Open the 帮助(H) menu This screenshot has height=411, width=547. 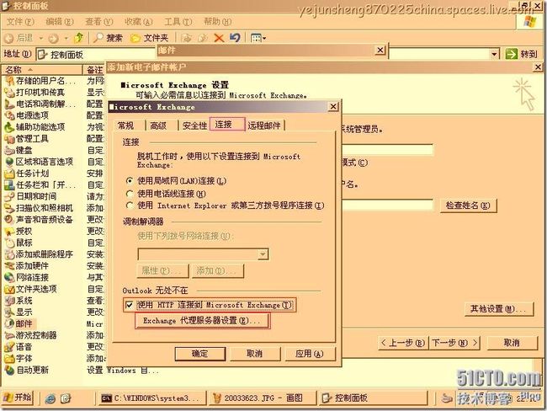(217, 22)
